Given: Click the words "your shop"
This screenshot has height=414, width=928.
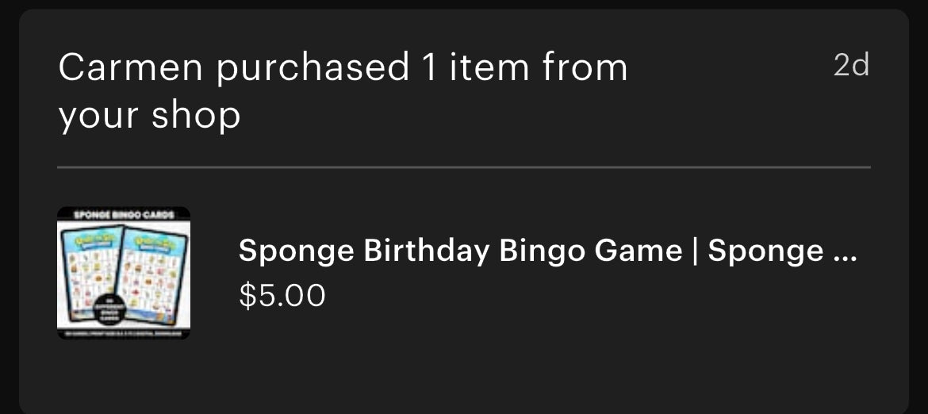Looking at the screenshot, I should point(149,117).
